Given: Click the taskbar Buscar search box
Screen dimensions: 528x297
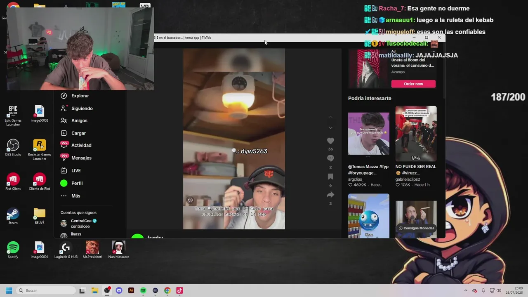Looking at the screenshot, I should pos(46,290).
